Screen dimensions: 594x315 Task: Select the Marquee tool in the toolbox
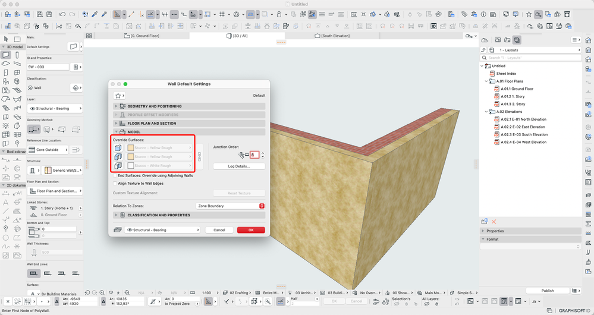[17, 39]
